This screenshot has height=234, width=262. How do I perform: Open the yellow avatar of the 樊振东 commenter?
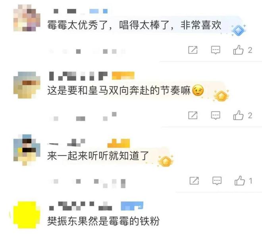27,215
